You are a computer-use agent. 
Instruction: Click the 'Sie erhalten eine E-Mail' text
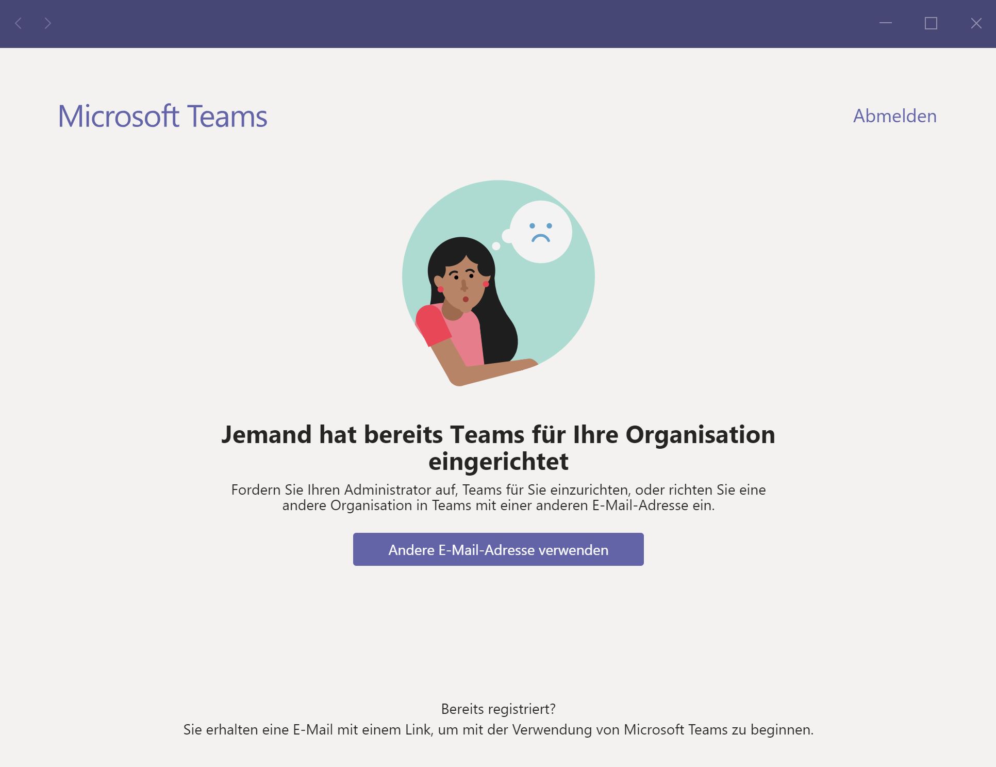click(498, 730)
